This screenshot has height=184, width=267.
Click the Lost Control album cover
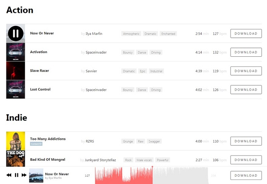16,89
